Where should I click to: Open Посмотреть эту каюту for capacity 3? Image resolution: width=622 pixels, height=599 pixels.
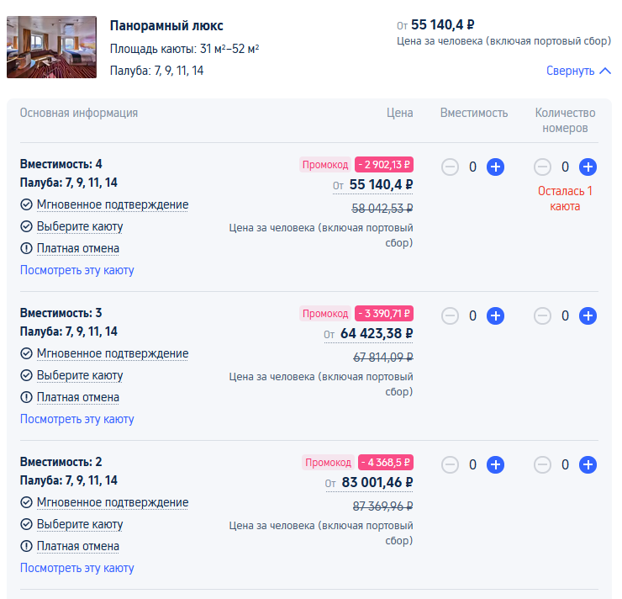(77, 419)
